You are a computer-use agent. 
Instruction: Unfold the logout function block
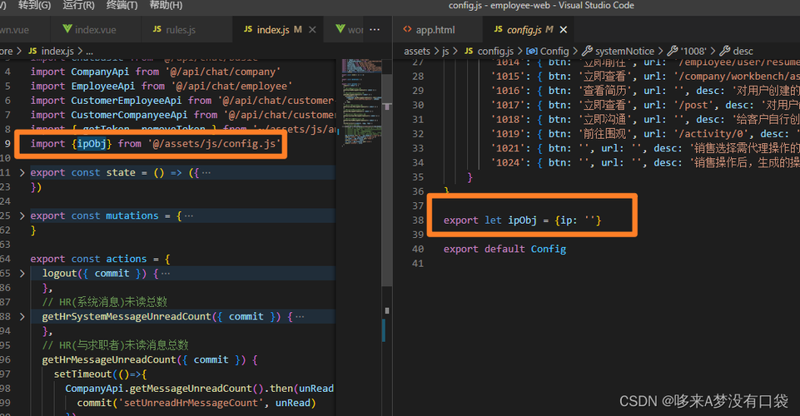(22, 273)
